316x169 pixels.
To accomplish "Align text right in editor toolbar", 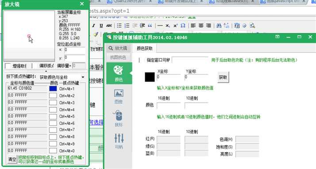I will tap(208, 26).
